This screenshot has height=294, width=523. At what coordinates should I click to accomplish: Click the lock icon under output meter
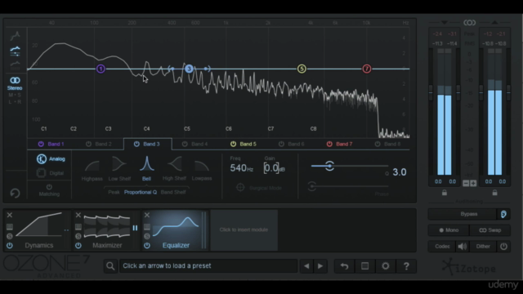point(494,193)
